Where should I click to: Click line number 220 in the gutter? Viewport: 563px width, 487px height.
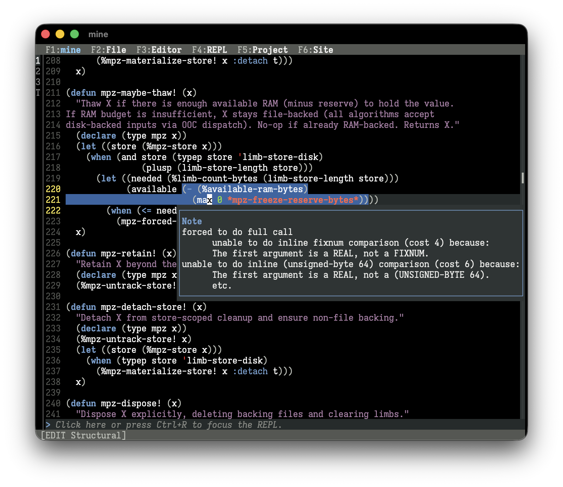tap(53, 189)
